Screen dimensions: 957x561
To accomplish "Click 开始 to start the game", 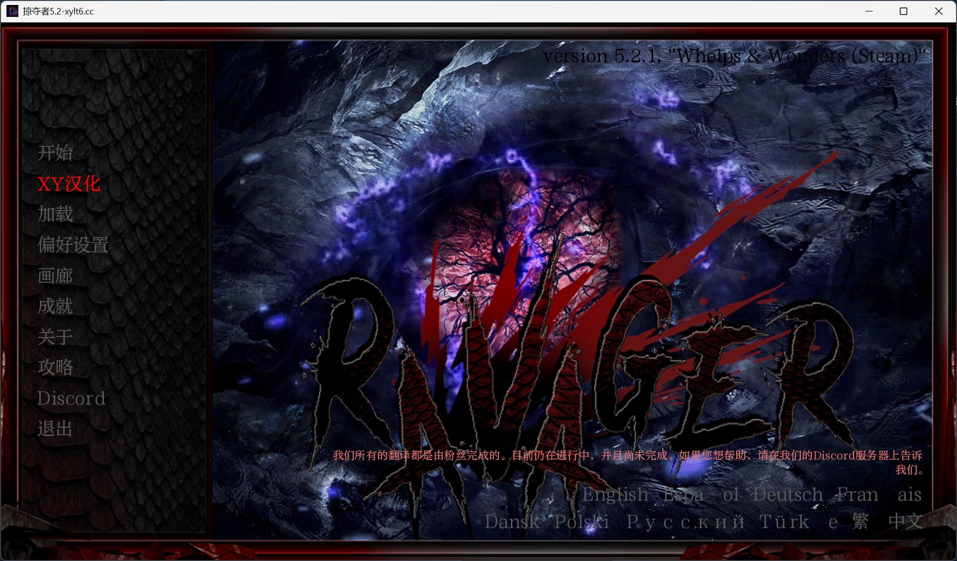I will (x=55, y=153).
